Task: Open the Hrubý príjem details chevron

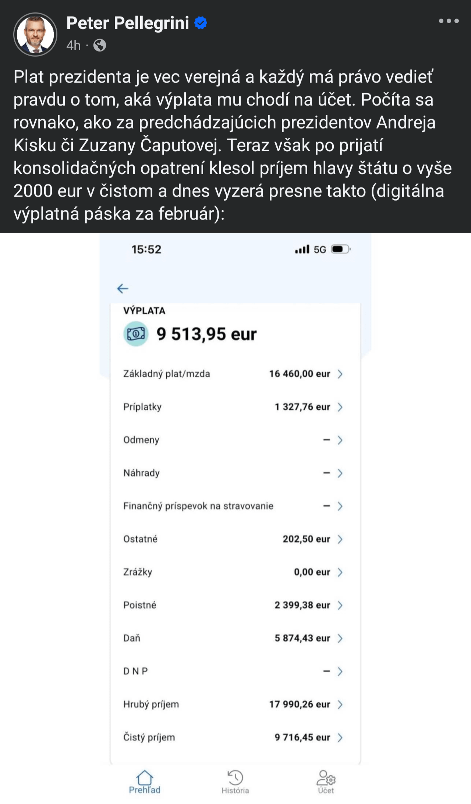Action: pos(340,705)
